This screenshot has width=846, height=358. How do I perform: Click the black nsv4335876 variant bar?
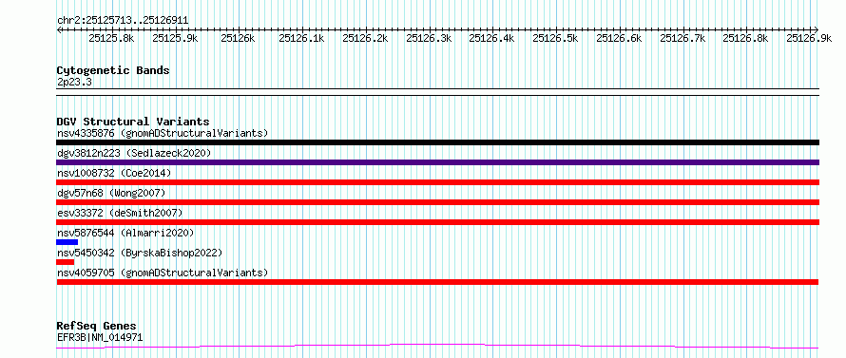click(437, 142)
